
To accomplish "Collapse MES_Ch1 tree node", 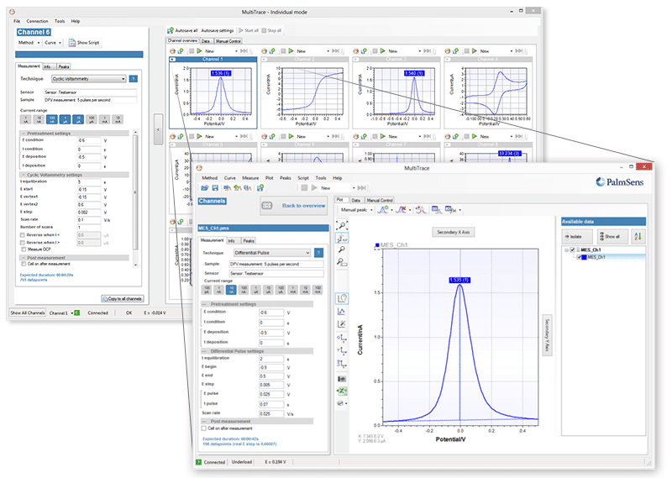I will tap(566, 250).
